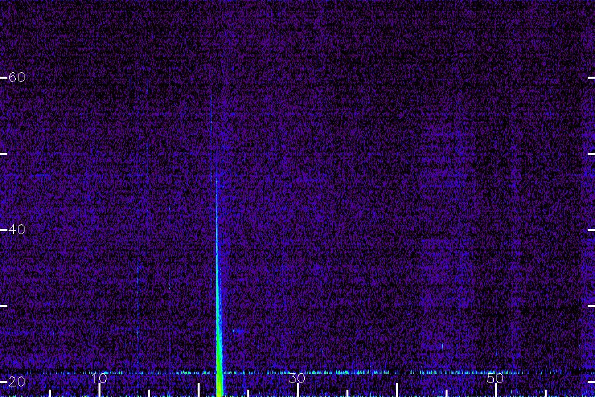Viewport: 595px width, 397px height.
Task: Click the horizontal axis label 30
Action: pos(297,378)
